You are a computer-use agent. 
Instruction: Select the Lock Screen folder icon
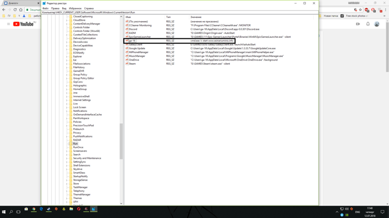tap(71, 107)
